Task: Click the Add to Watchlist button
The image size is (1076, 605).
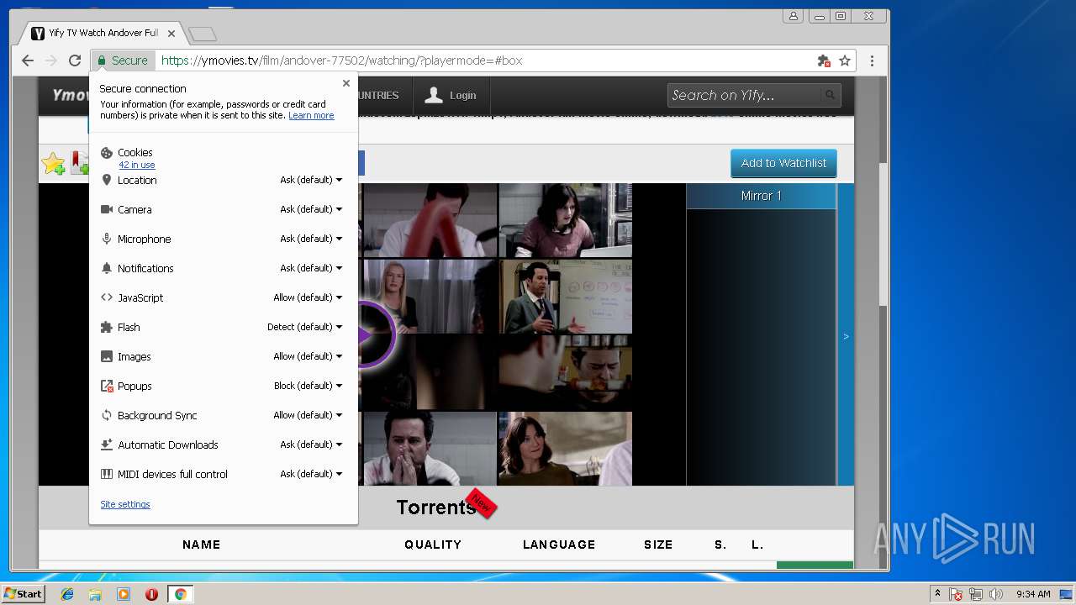Action: tap(783, 163)
